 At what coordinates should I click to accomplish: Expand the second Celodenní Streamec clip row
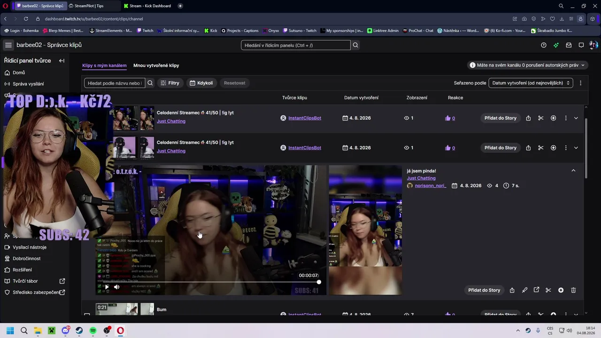point(576,148)
